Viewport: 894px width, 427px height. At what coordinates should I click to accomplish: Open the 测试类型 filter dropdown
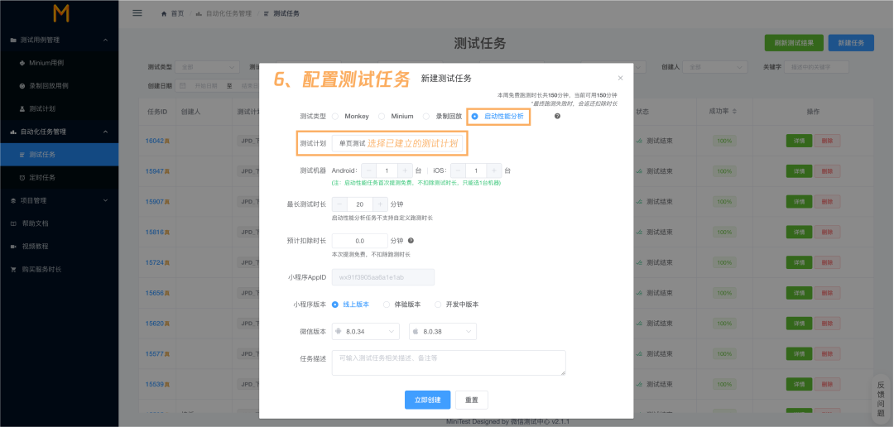coord(207,67)
